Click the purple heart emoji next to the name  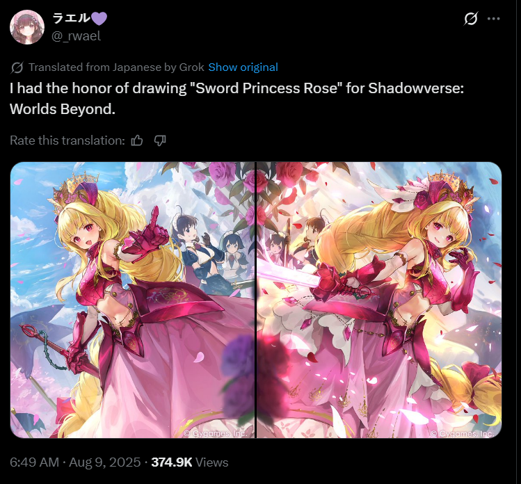coord(99,18)
